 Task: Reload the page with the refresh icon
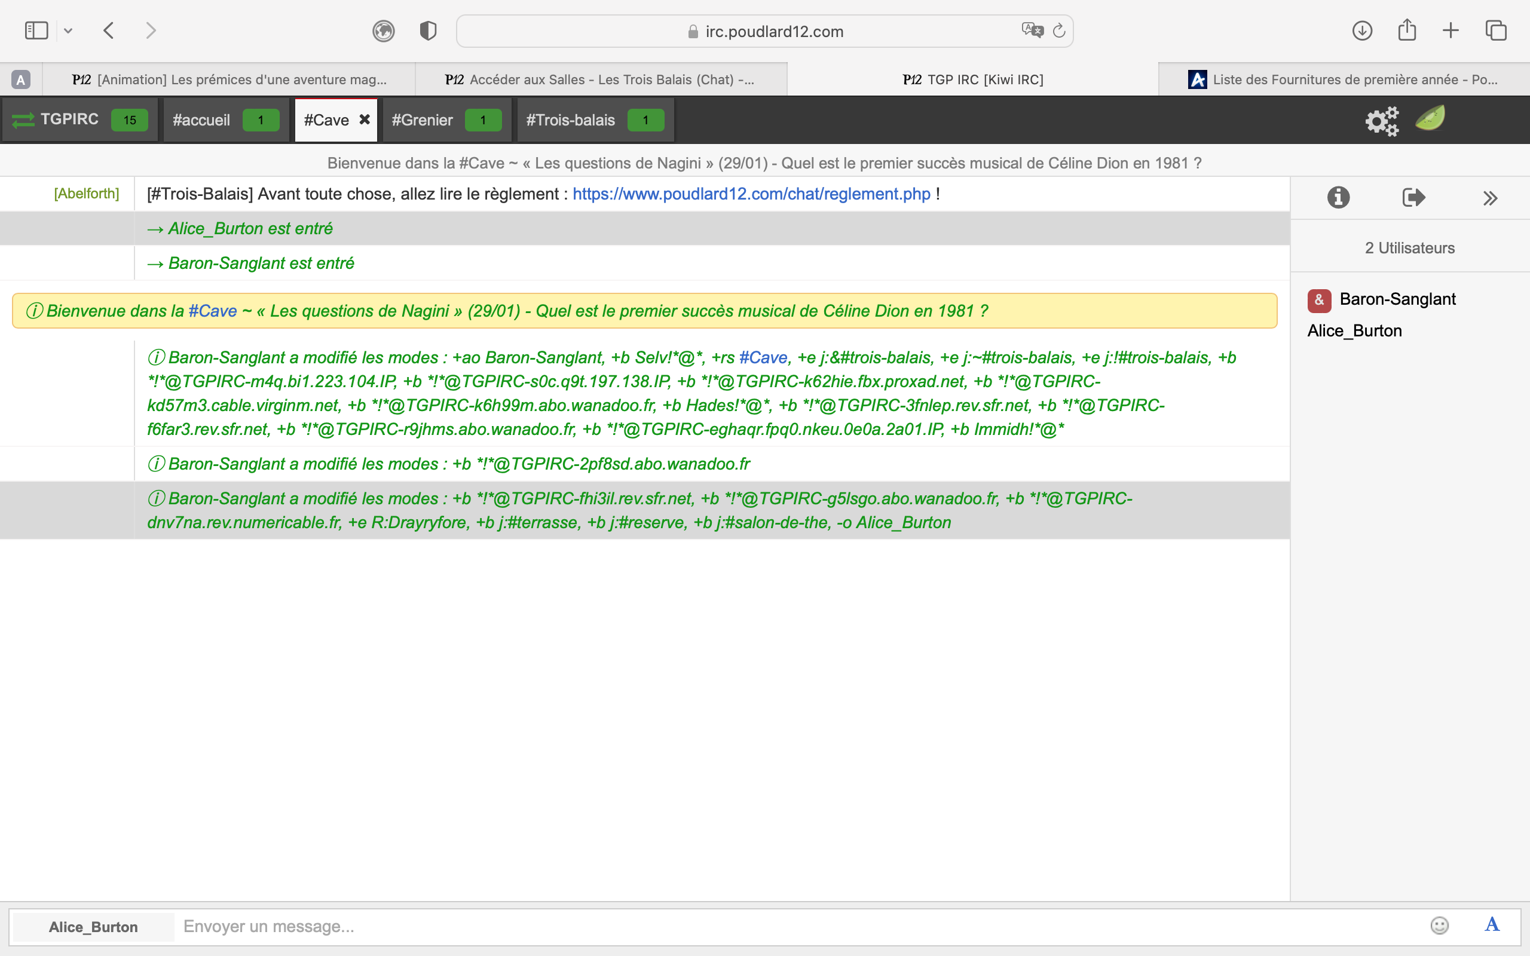click(x=1060, y=30)
